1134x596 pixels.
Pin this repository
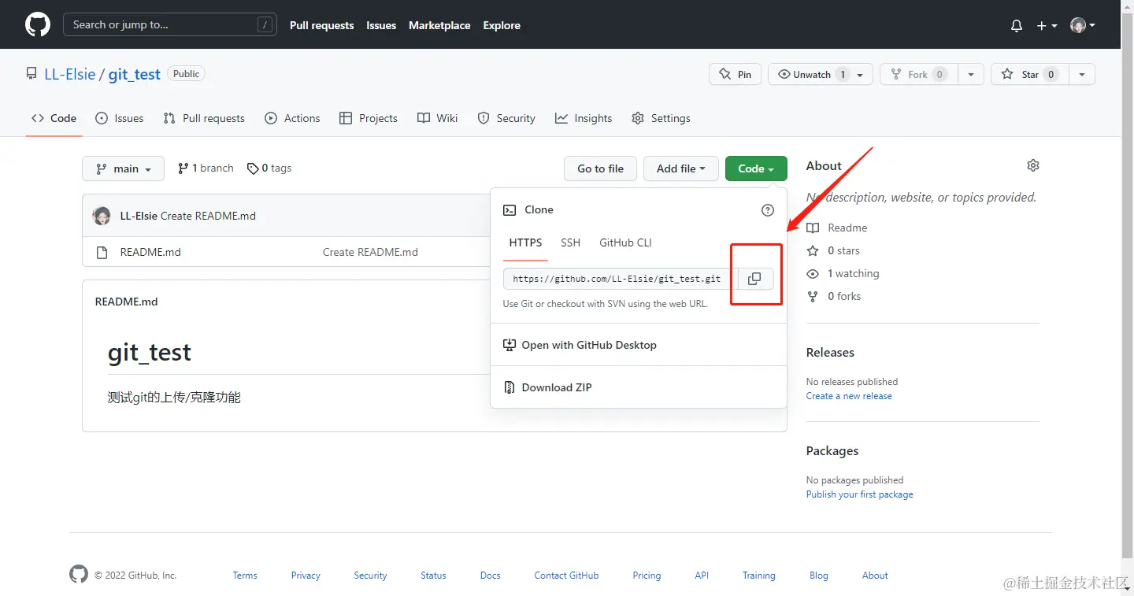(x=735, y=75)
